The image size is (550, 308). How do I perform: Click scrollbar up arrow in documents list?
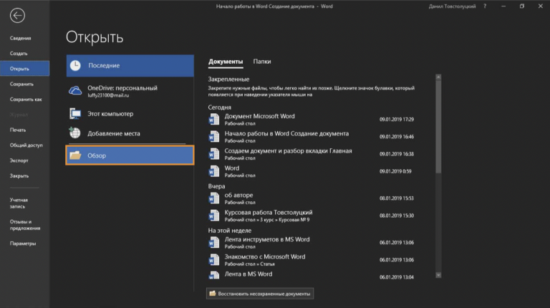(x=438, y=77)
